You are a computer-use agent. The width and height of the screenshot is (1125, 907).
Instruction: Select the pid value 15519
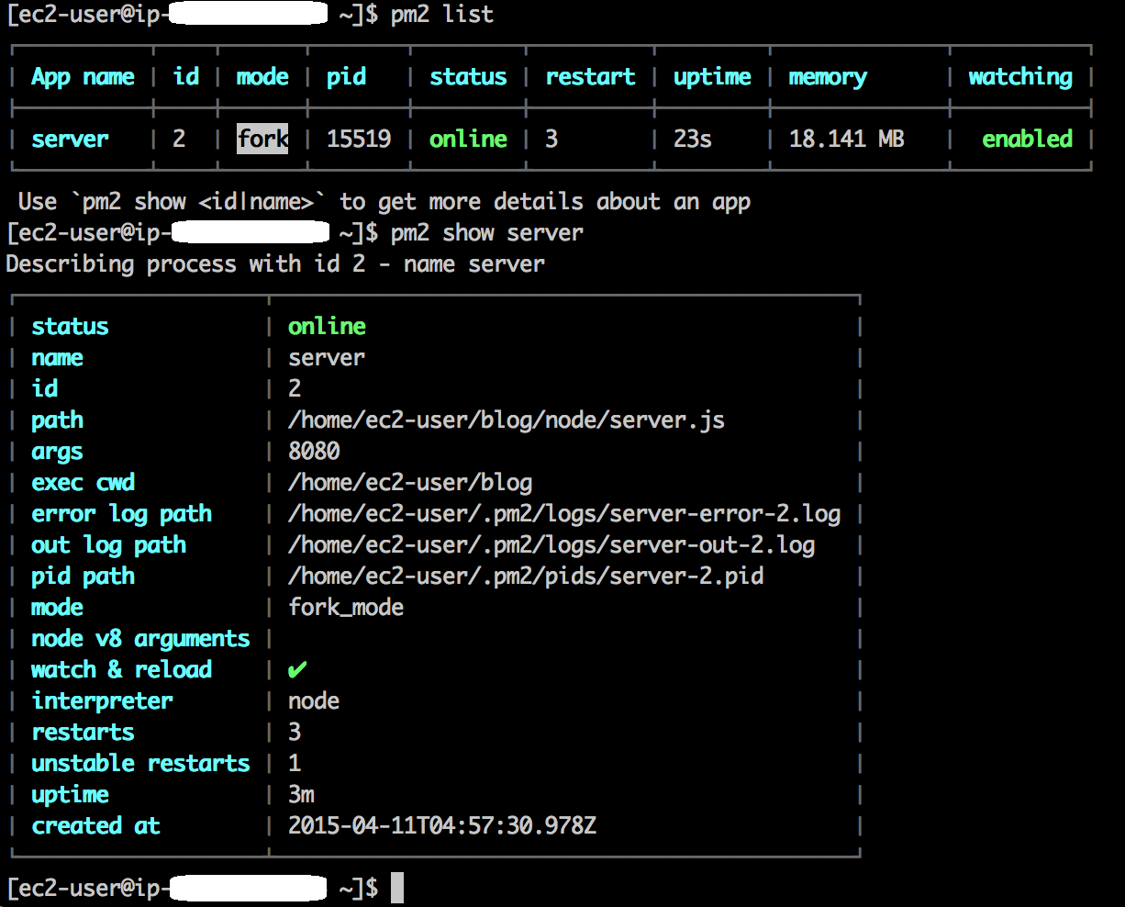click(359, 139)
